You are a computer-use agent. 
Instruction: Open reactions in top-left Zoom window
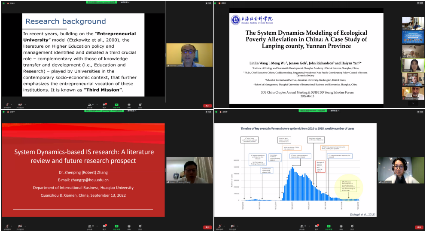140,104
